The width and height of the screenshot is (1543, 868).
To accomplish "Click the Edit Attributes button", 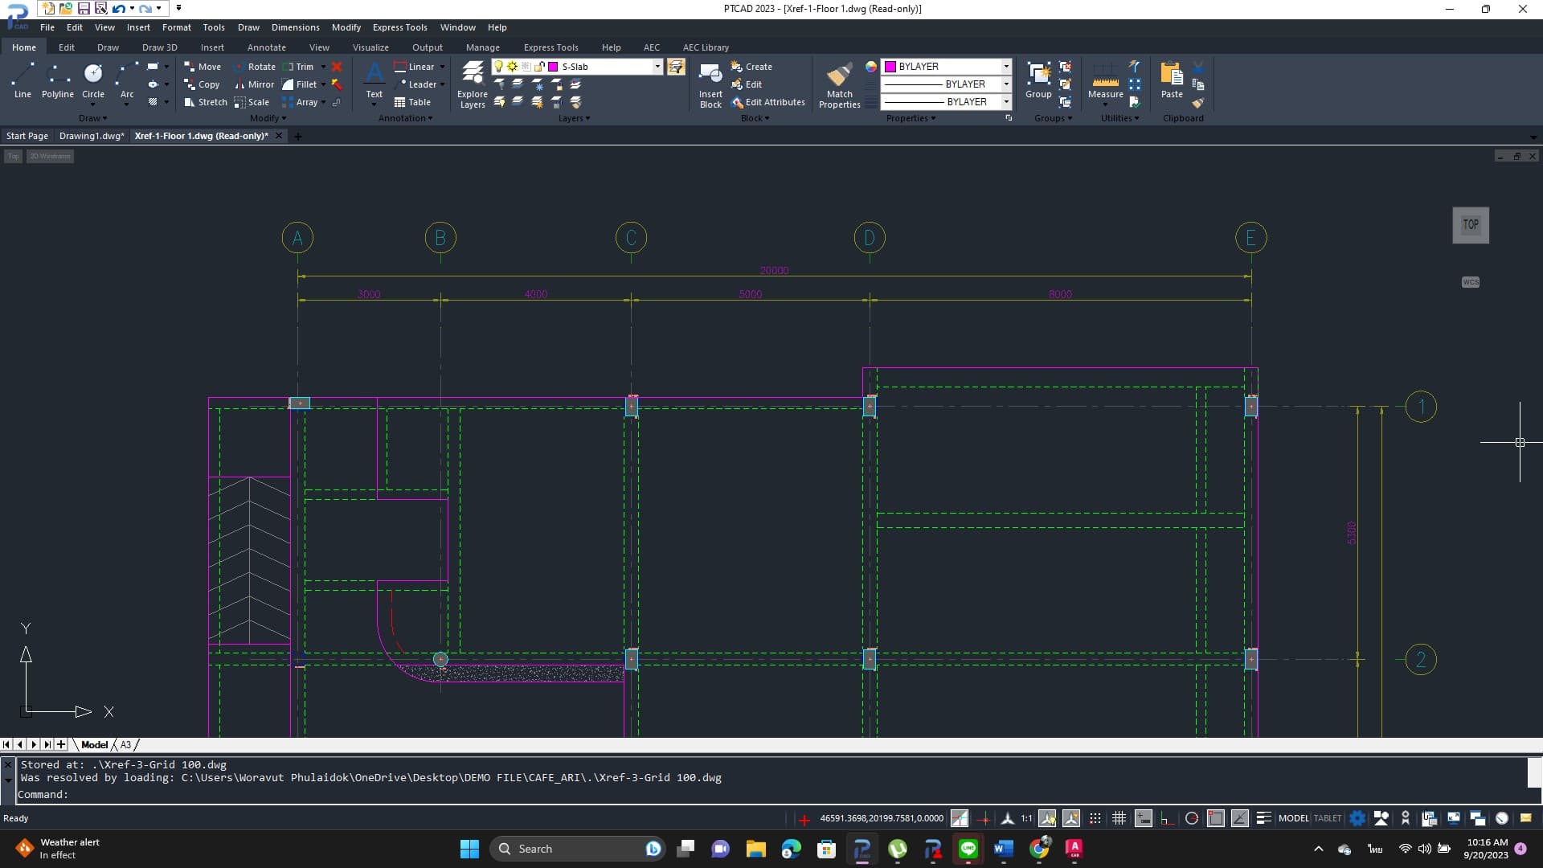I will click(x=768, y=102).
